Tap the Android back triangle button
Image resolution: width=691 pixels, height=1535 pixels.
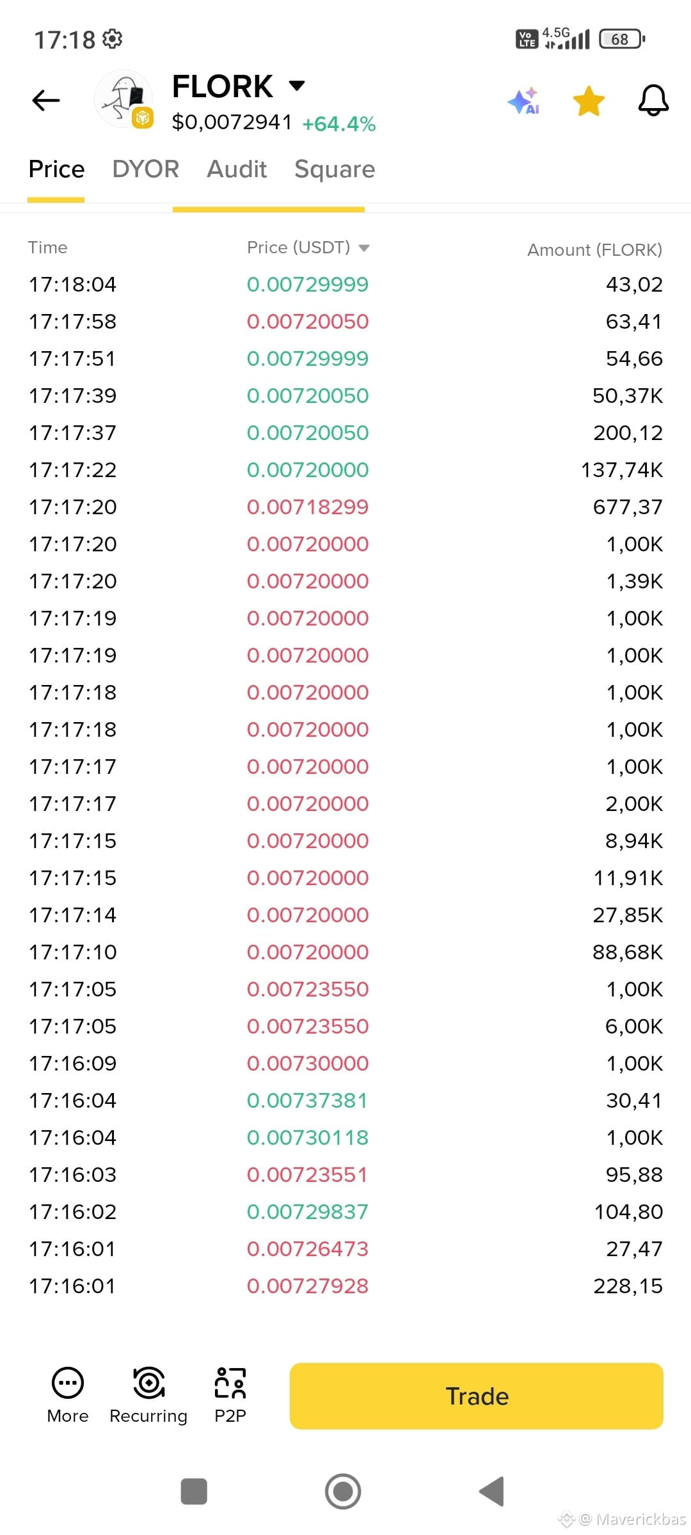coord(492,1492)
